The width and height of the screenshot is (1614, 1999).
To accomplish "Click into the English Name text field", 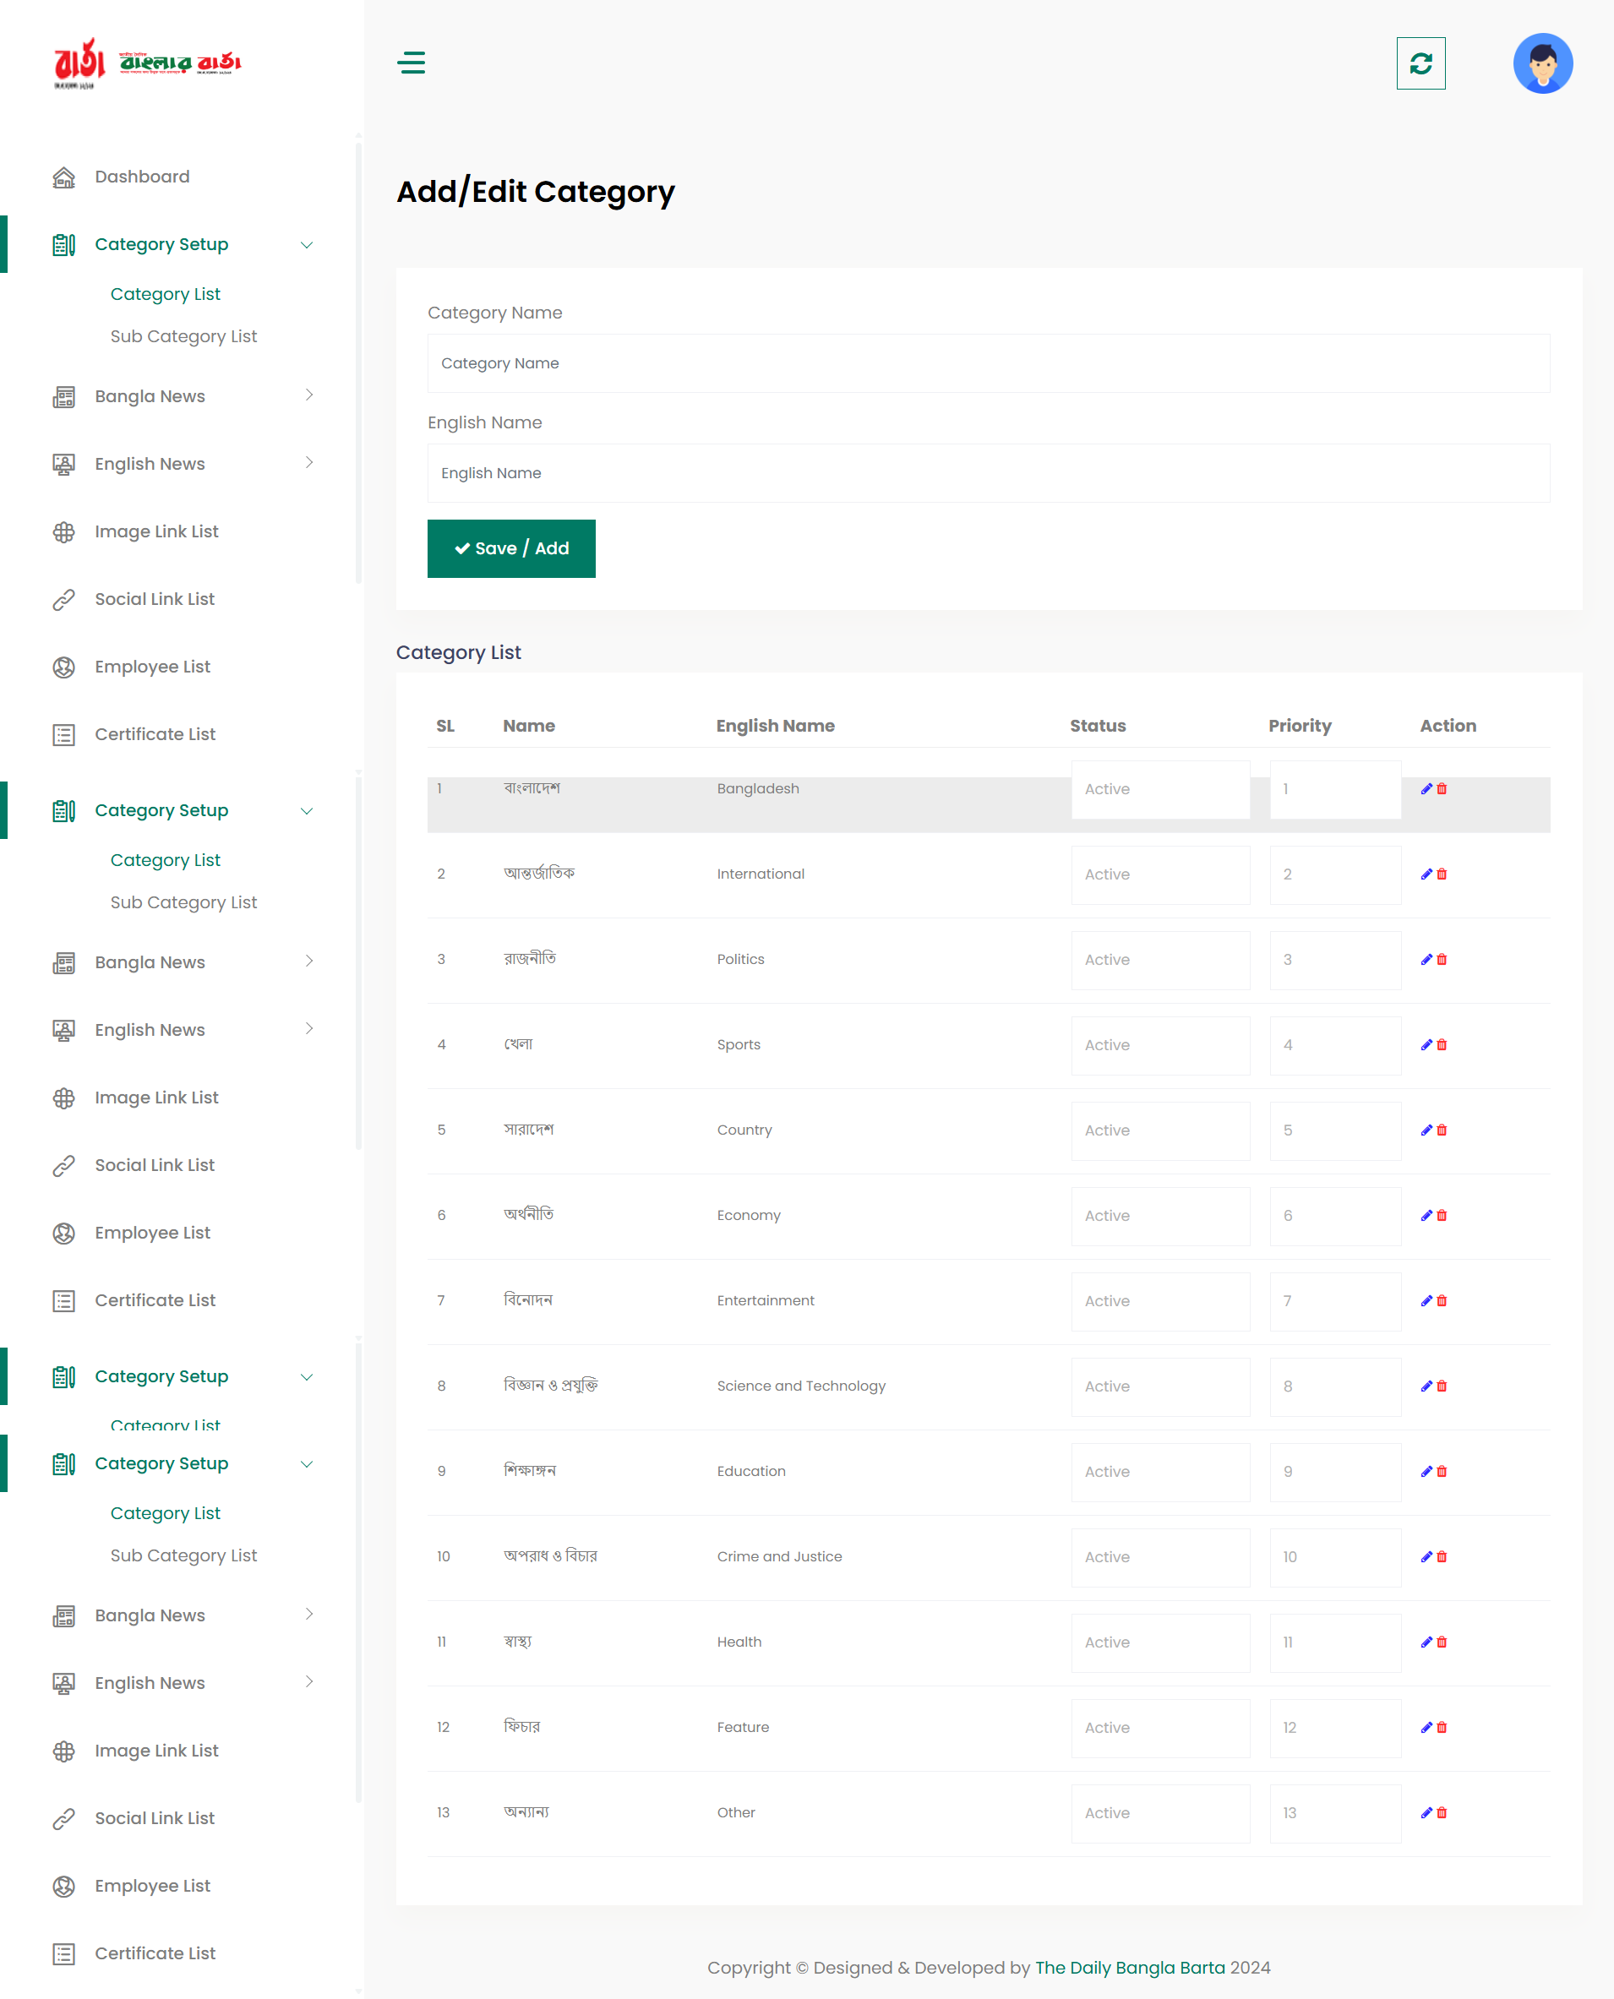I will click(987, 473).
